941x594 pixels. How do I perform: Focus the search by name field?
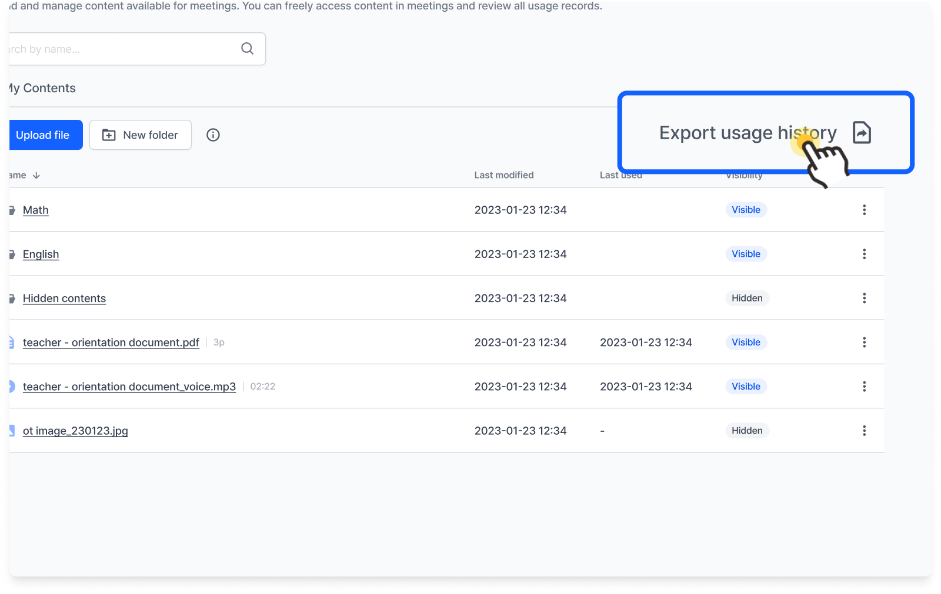pyautogui.click(x=137, y=49)
